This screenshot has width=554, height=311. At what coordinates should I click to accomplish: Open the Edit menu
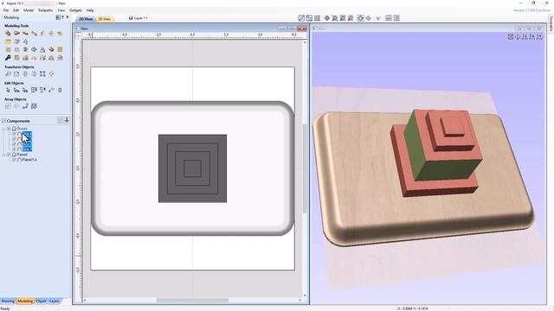(16, 10)
